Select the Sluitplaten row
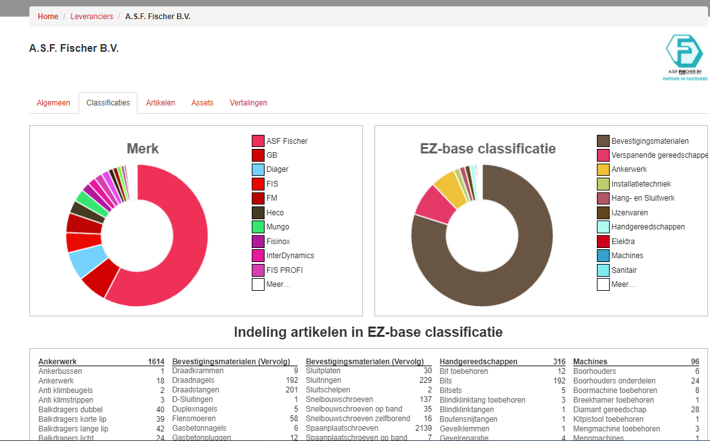 pos(369,370)
